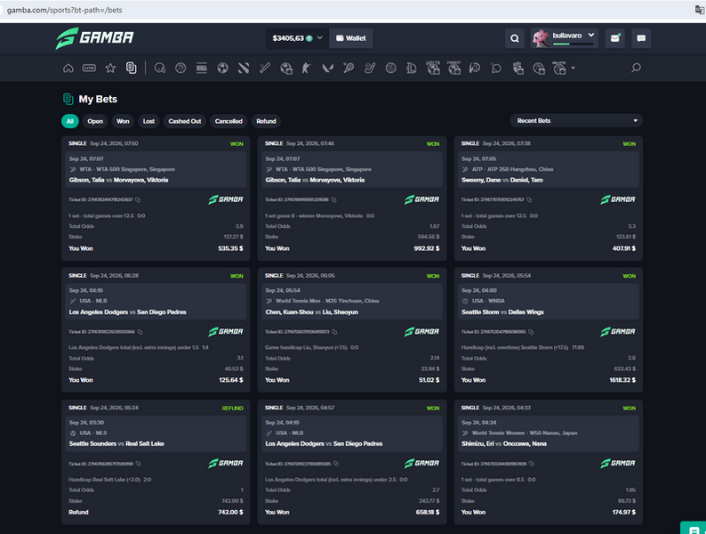
Task: Filter bets by Lost
Action: [148, 121]
